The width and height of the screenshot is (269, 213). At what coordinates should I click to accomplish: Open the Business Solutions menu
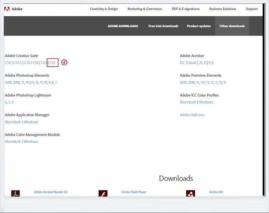223,9
